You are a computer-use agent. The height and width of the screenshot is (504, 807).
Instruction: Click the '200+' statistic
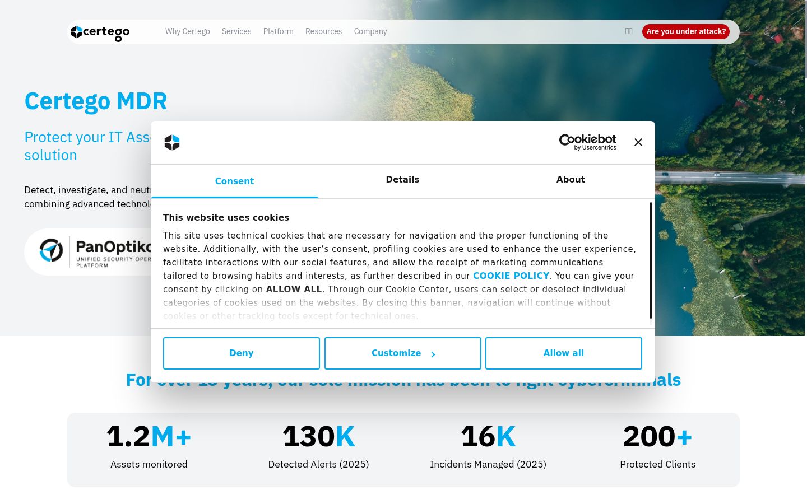pyautogui.click(x=658, y=437)
